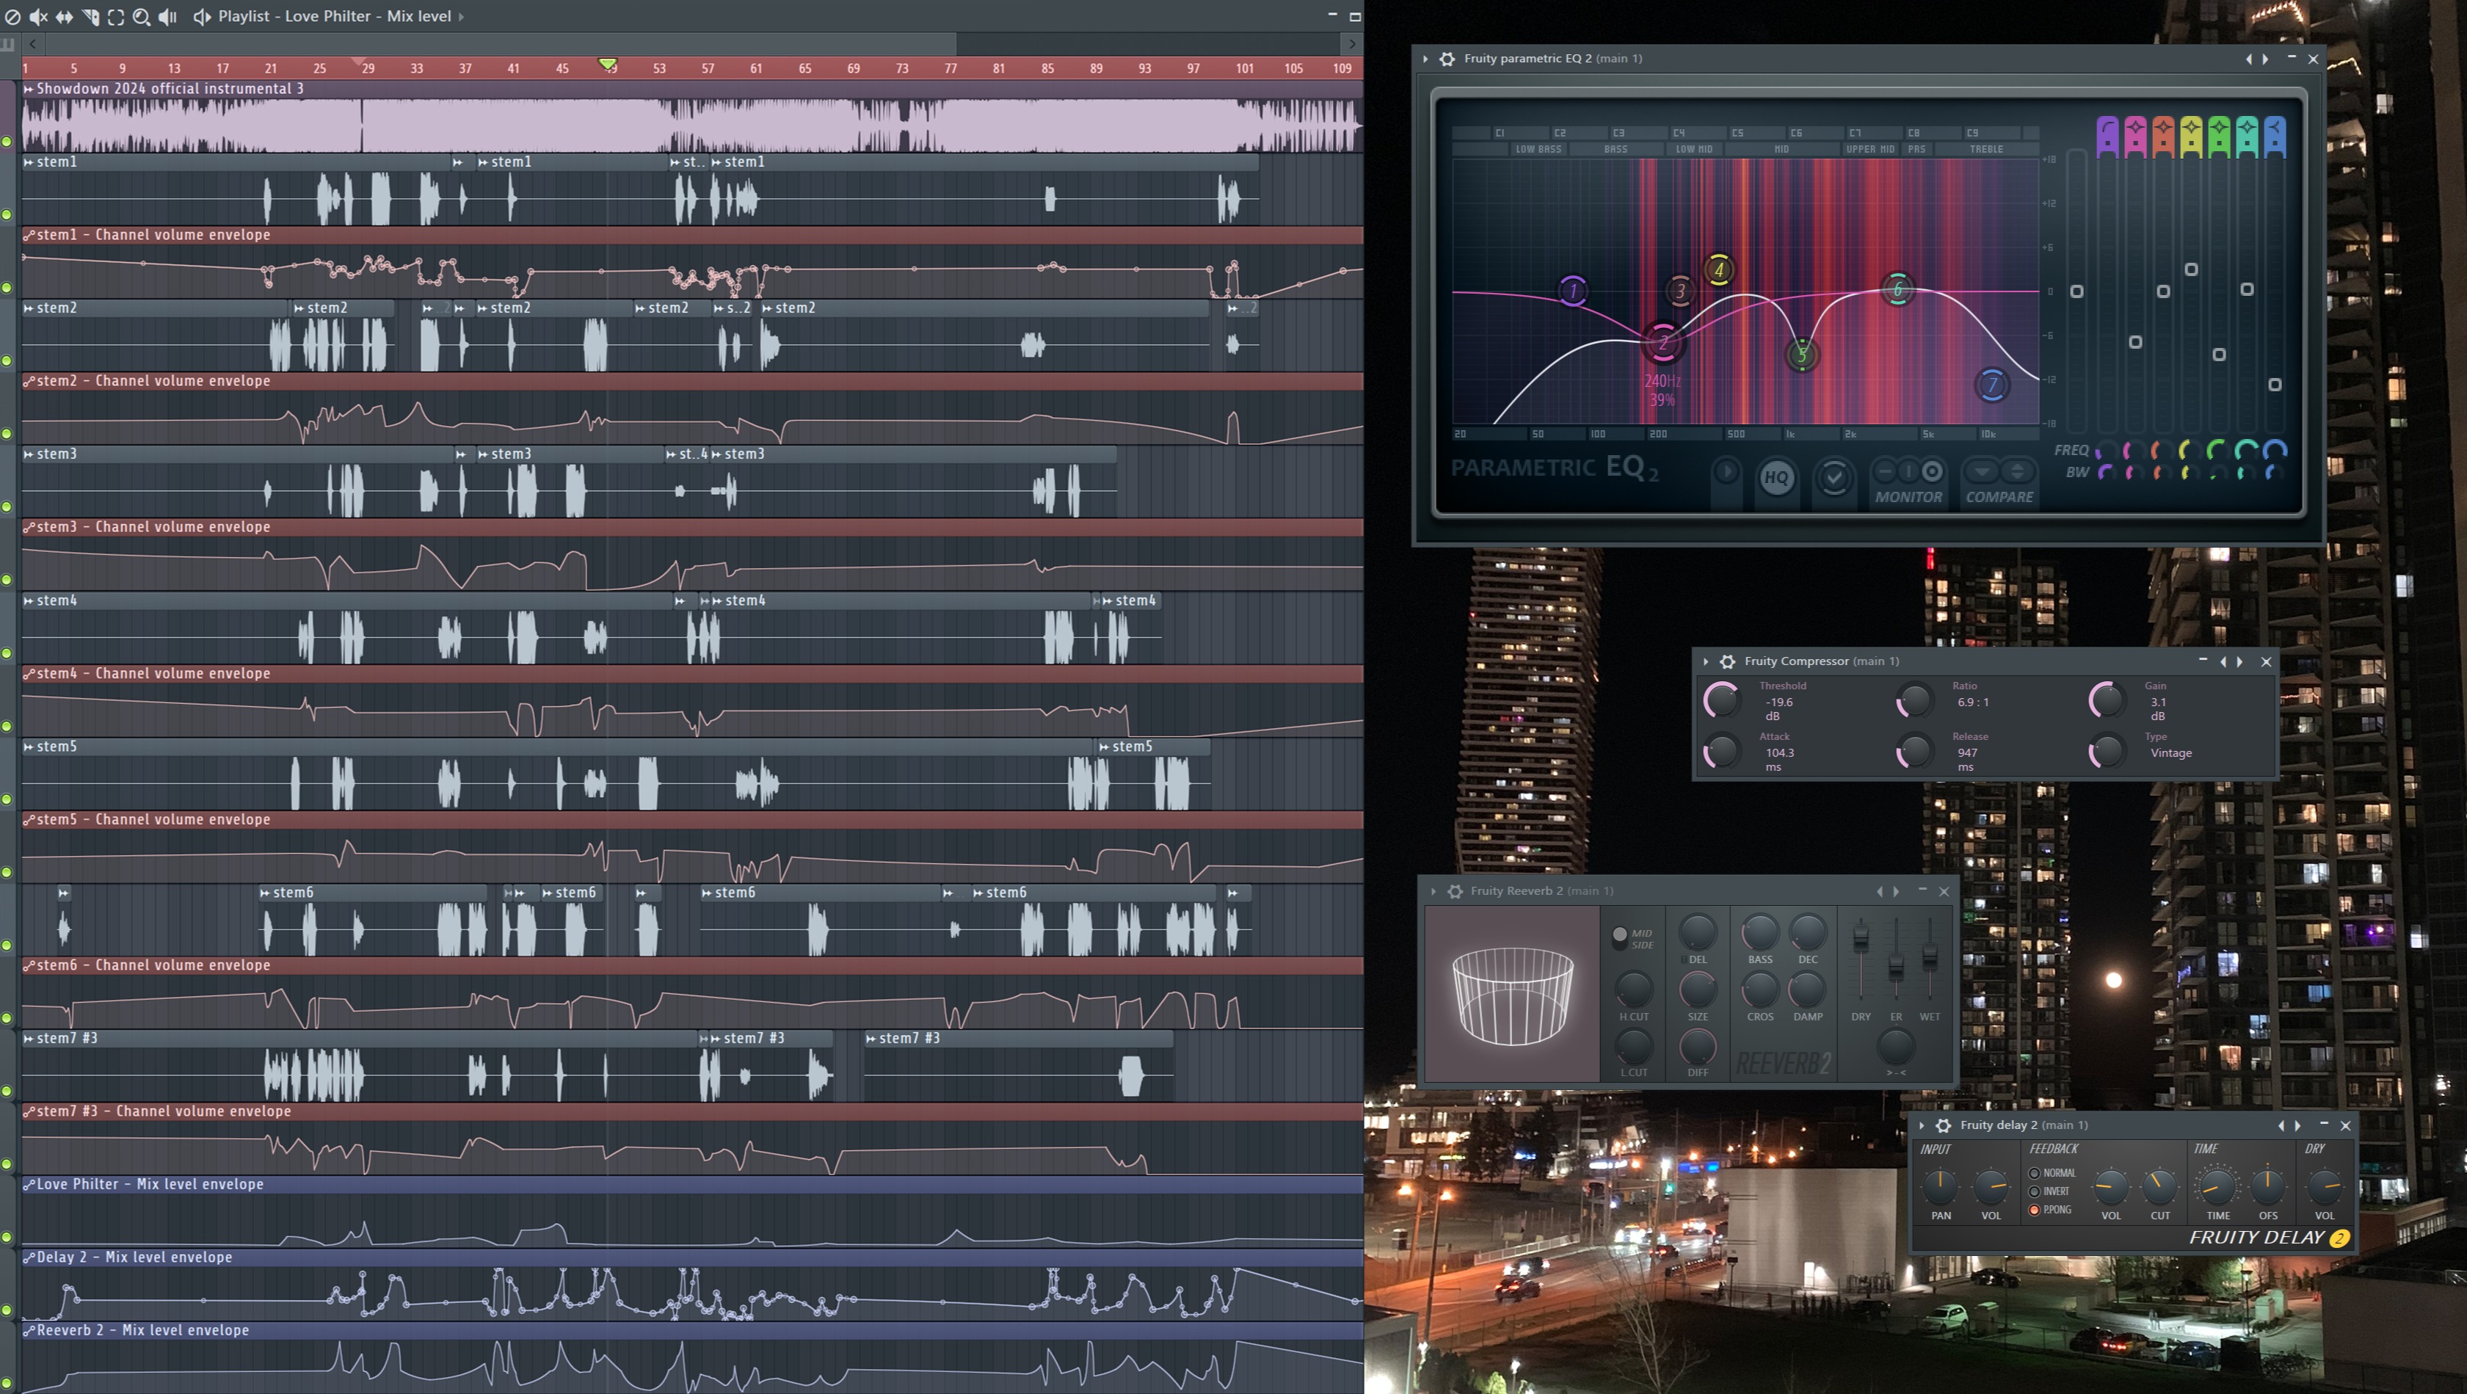Select the slip tool icon in the playlist toolbar
The height and width of the screenshot is (1394, 2467).
coord(64,16)
